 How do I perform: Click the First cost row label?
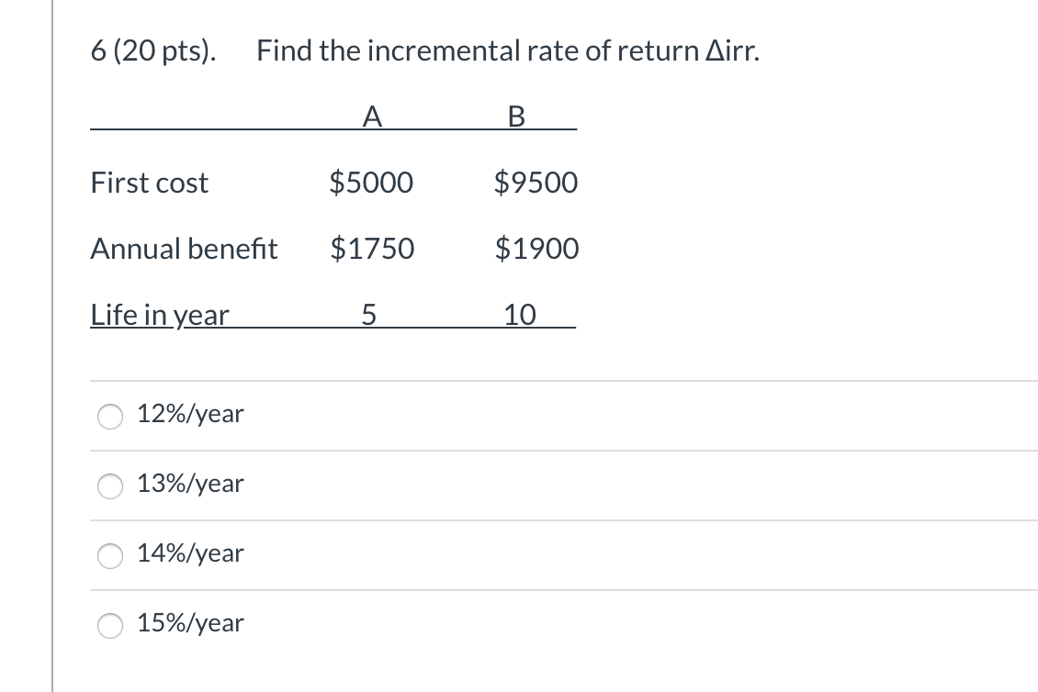[149, 183]
